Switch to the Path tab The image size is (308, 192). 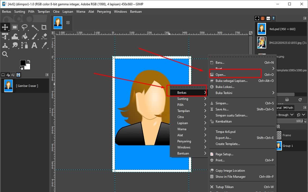288,108
